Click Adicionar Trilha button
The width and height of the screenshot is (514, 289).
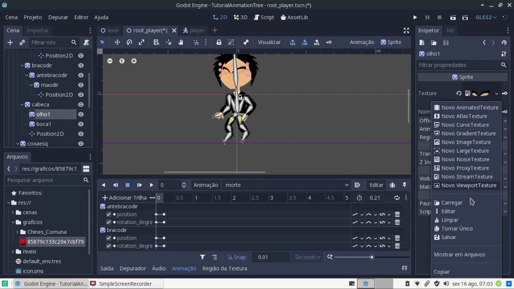124,197
